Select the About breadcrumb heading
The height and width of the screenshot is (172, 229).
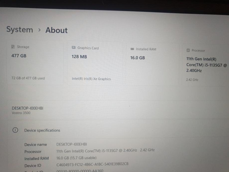pos(57,30)
